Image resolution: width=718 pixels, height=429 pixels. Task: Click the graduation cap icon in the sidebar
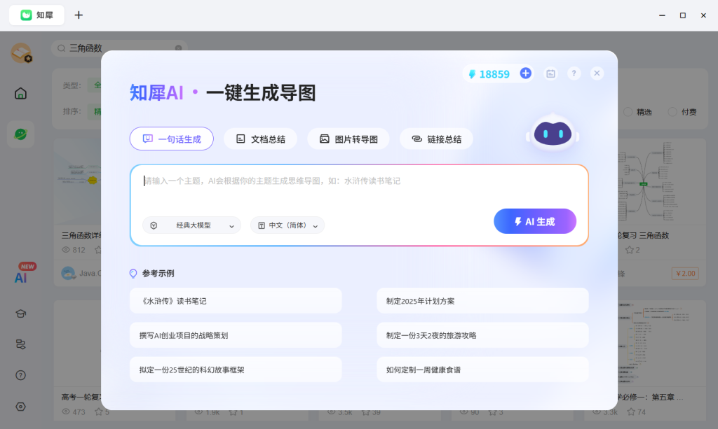click(20, 314)
